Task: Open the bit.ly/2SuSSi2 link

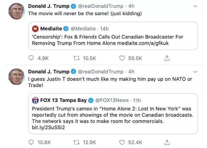Action: click(x=46, y=127)
